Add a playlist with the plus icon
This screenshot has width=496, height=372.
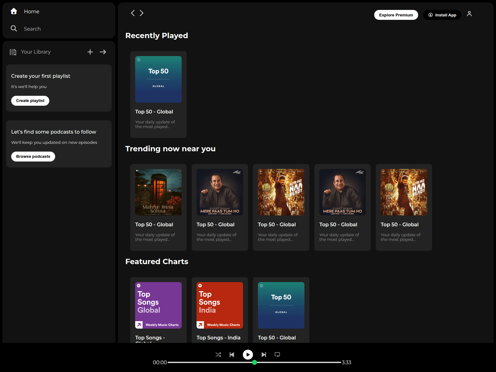click(90, 52)
